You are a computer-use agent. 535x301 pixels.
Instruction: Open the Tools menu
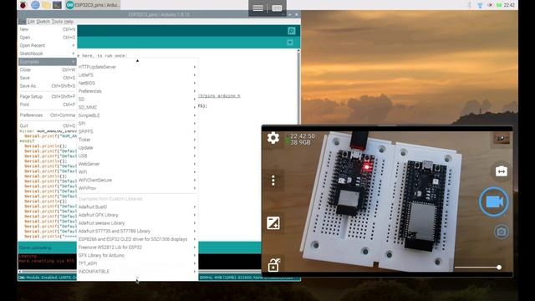point(57,22)
